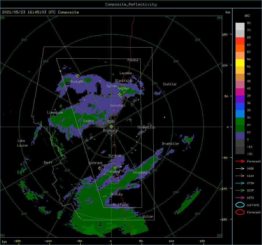Click the Lake Louise label
This screenshot has height=245, width=262.
point(22,143)
